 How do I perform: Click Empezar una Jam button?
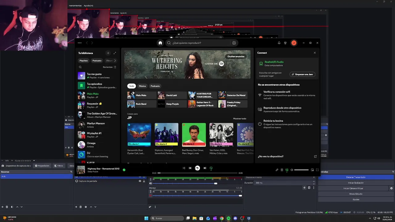(x=302, y=74)
